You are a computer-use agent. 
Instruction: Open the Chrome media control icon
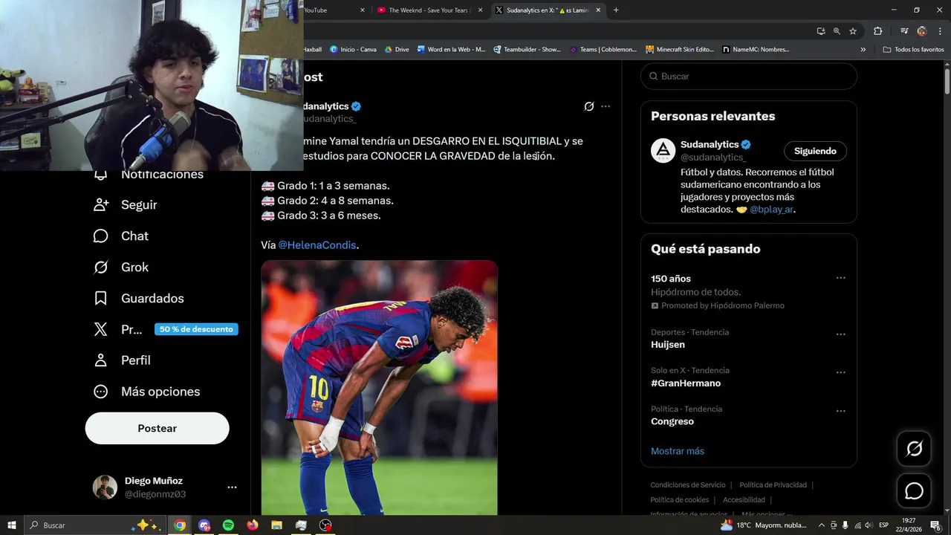pos(904,31)
